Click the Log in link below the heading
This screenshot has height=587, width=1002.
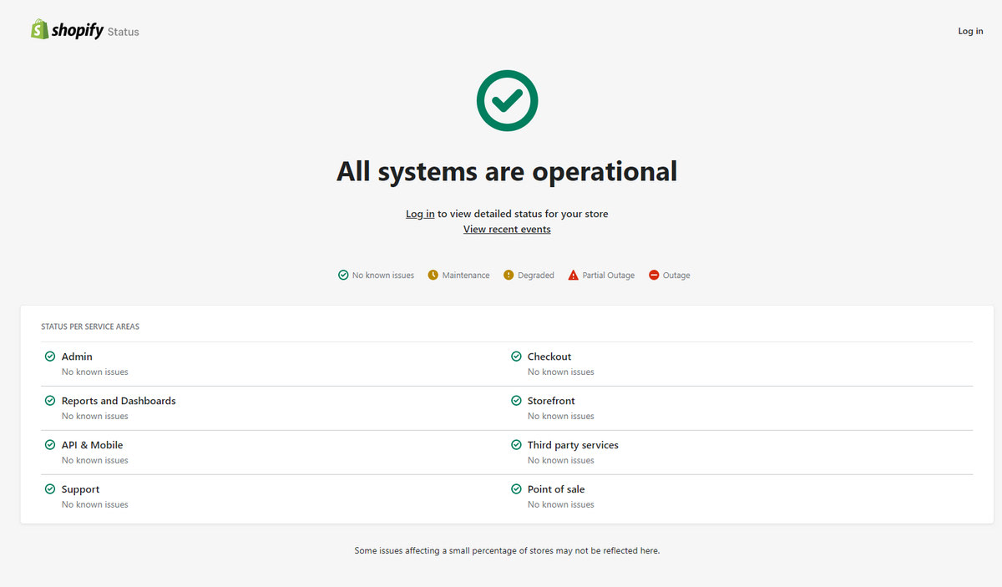(420, 214)
